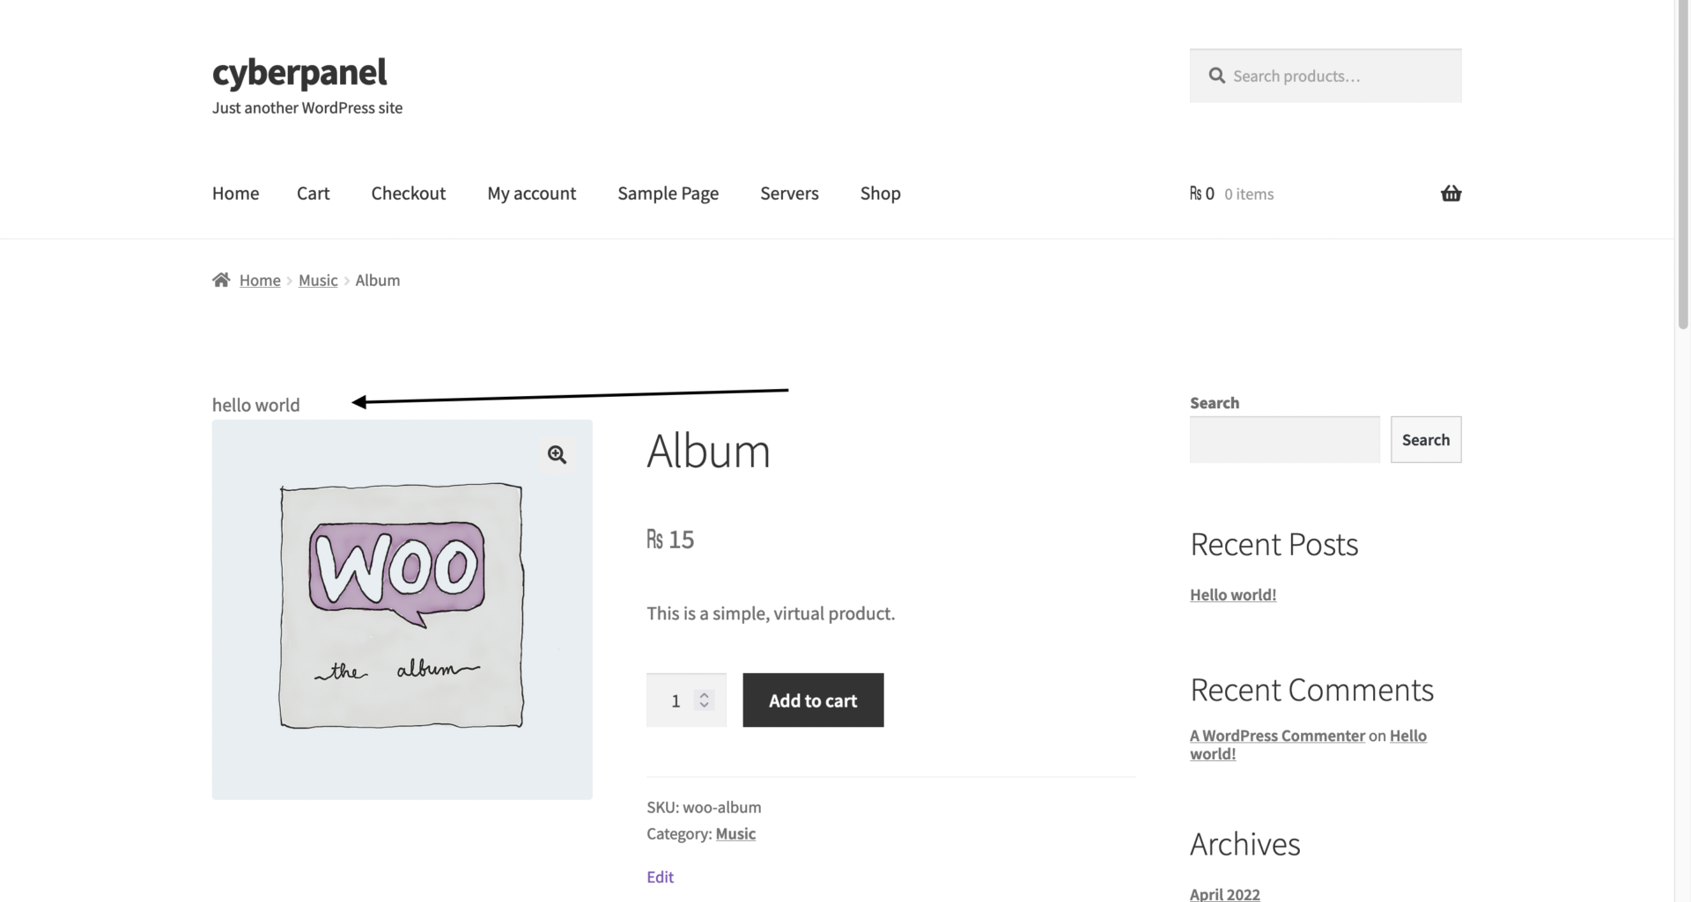This screenshot has height=902, width=1691.
Task: Click the home icon in the breadcrumb trail
Action: [x=221, y=279]
